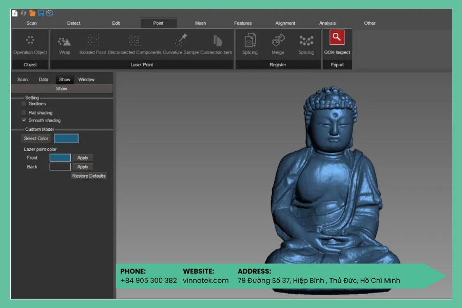Open the Alignment ribbon tab

point(285,23)
